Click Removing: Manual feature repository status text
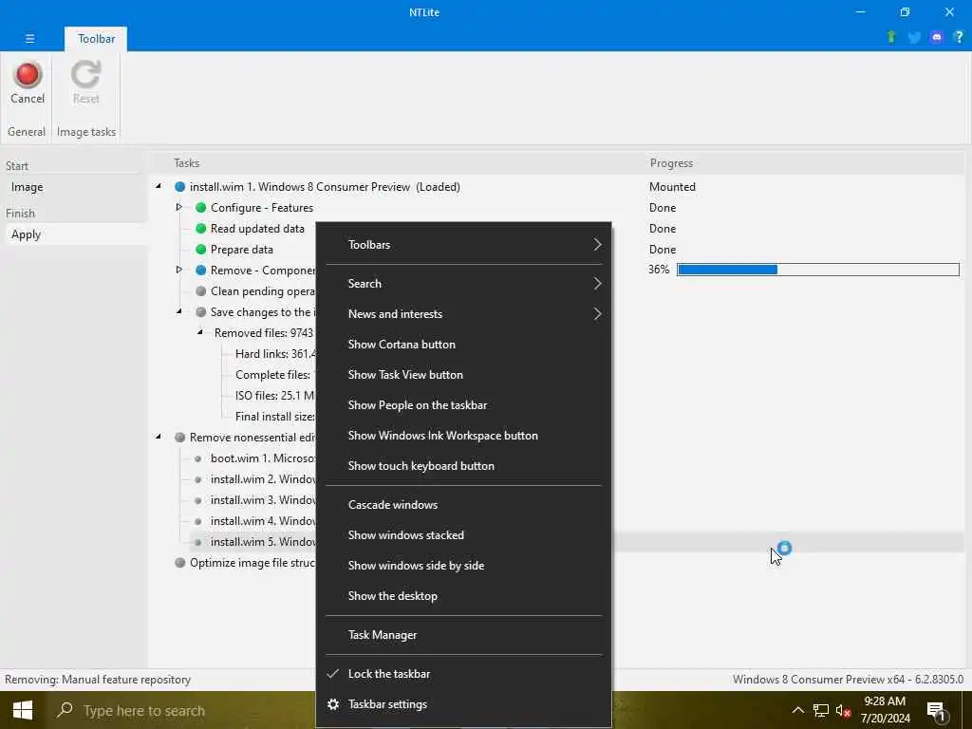Screen dimensions: 972x729 point(98,680)
